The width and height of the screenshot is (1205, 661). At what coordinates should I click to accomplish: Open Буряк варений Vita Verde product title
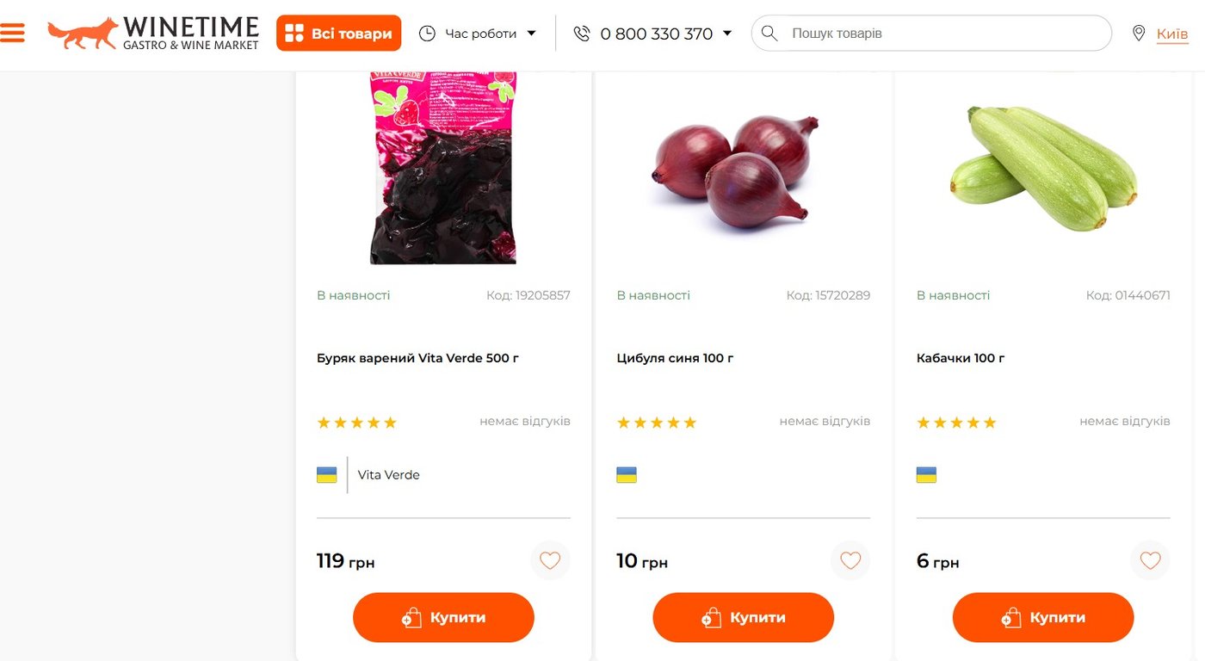pos(417,358)
